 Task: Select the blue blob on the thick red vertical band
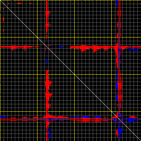coord(47,61)
